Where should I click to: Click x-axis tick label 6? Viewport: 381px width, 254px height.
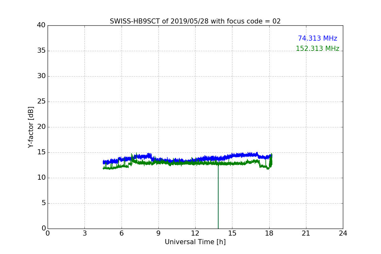click(122, 233)
